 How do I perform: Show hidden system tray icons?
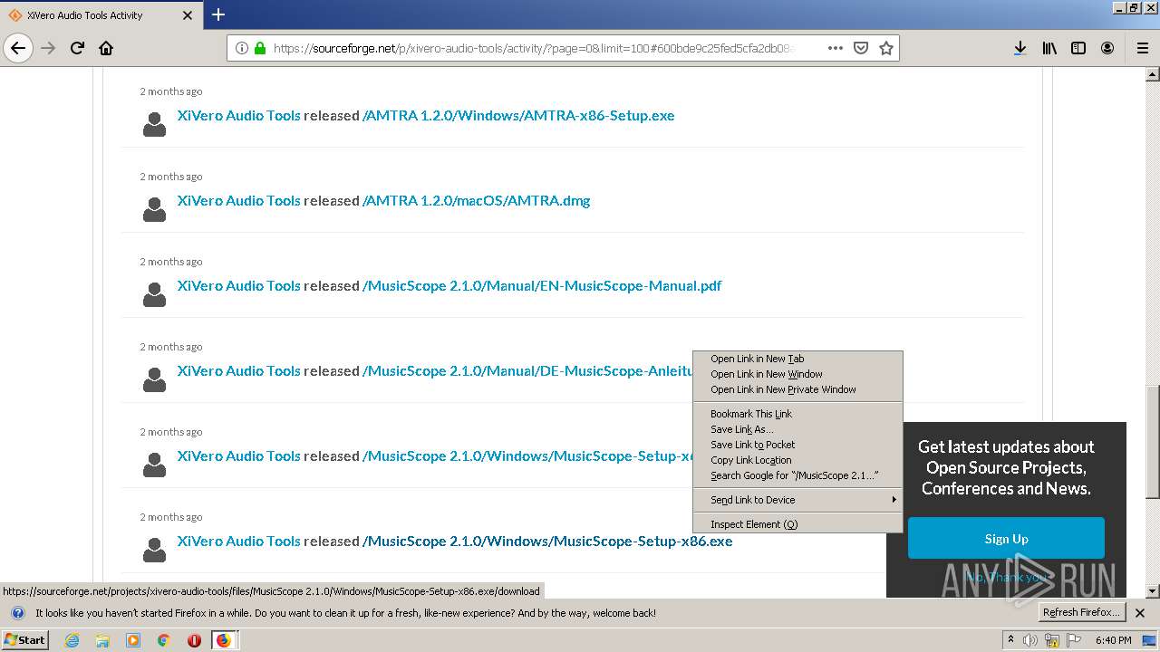pyautogui.click(x=1010, y=640)
